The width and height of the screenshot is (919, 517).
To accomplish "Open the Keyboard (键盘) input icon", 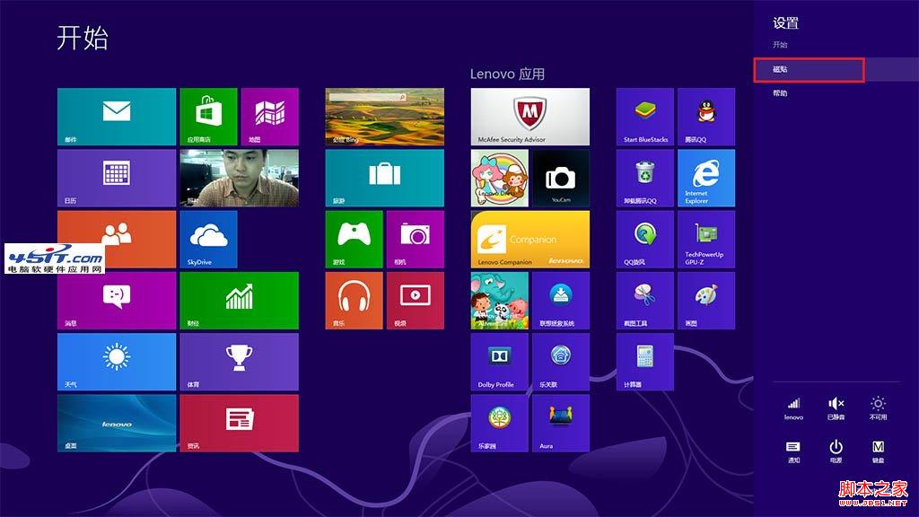I will [878, 451].
